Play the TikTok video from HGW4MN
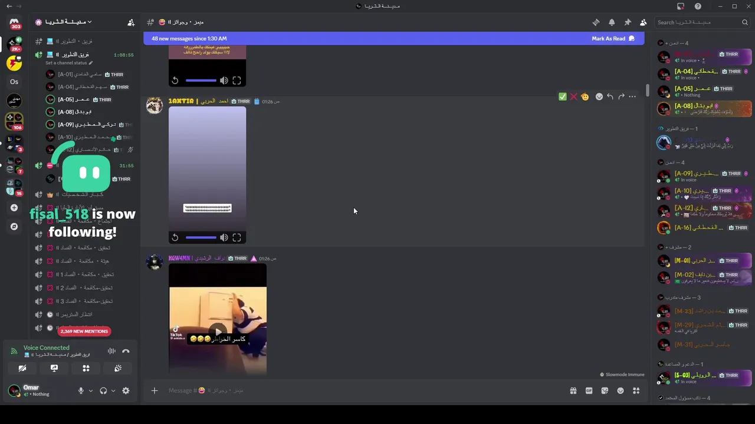The width and height of the screenshot is (755, 424). pyautogui.click(x=218, y=332)
